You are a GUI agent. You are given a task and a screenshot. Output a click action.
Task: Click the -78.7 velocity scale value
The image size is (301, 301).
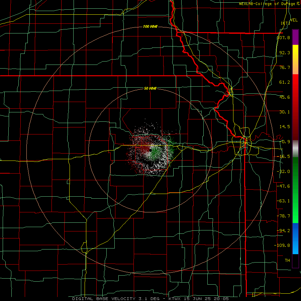click(x=284, y=216)
